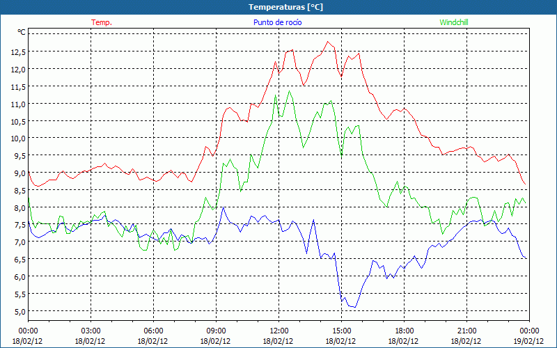Click the '21:00' time label

(x=466, y=331)
